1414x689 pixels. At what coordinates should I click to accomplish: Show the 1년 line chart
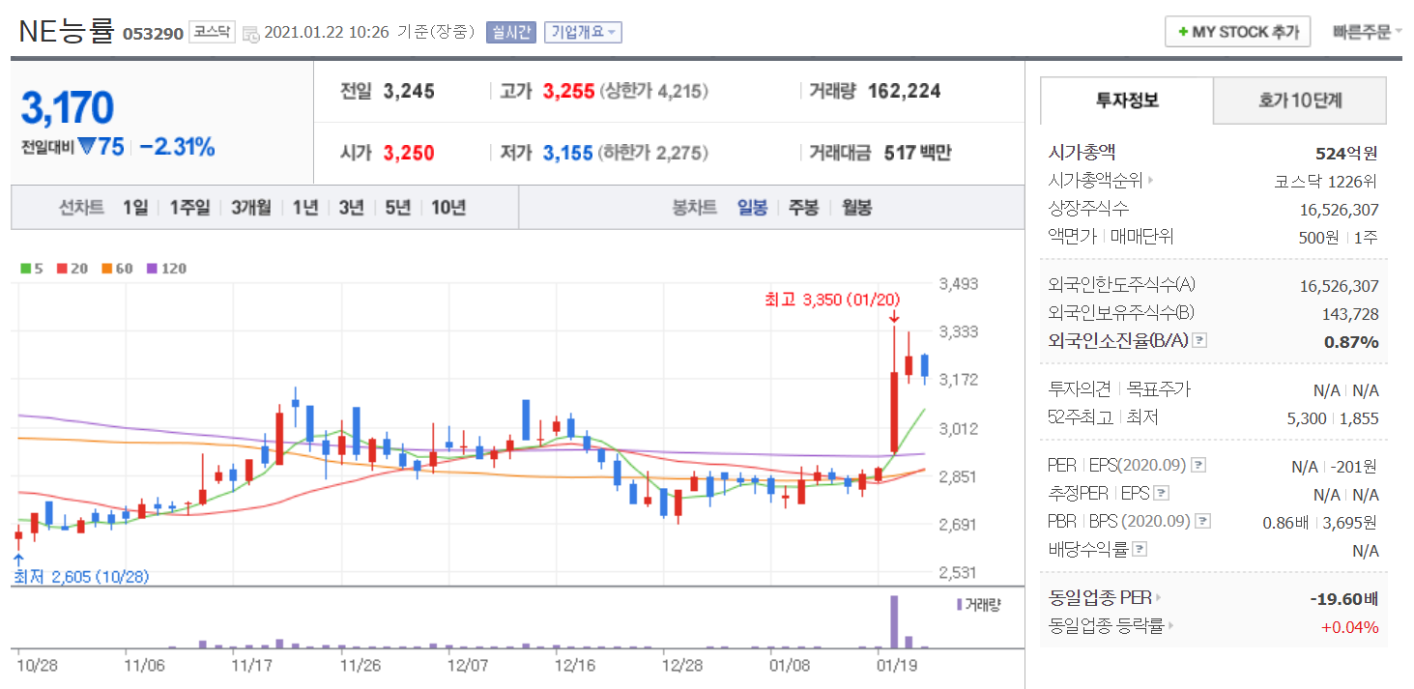point(304,207)
